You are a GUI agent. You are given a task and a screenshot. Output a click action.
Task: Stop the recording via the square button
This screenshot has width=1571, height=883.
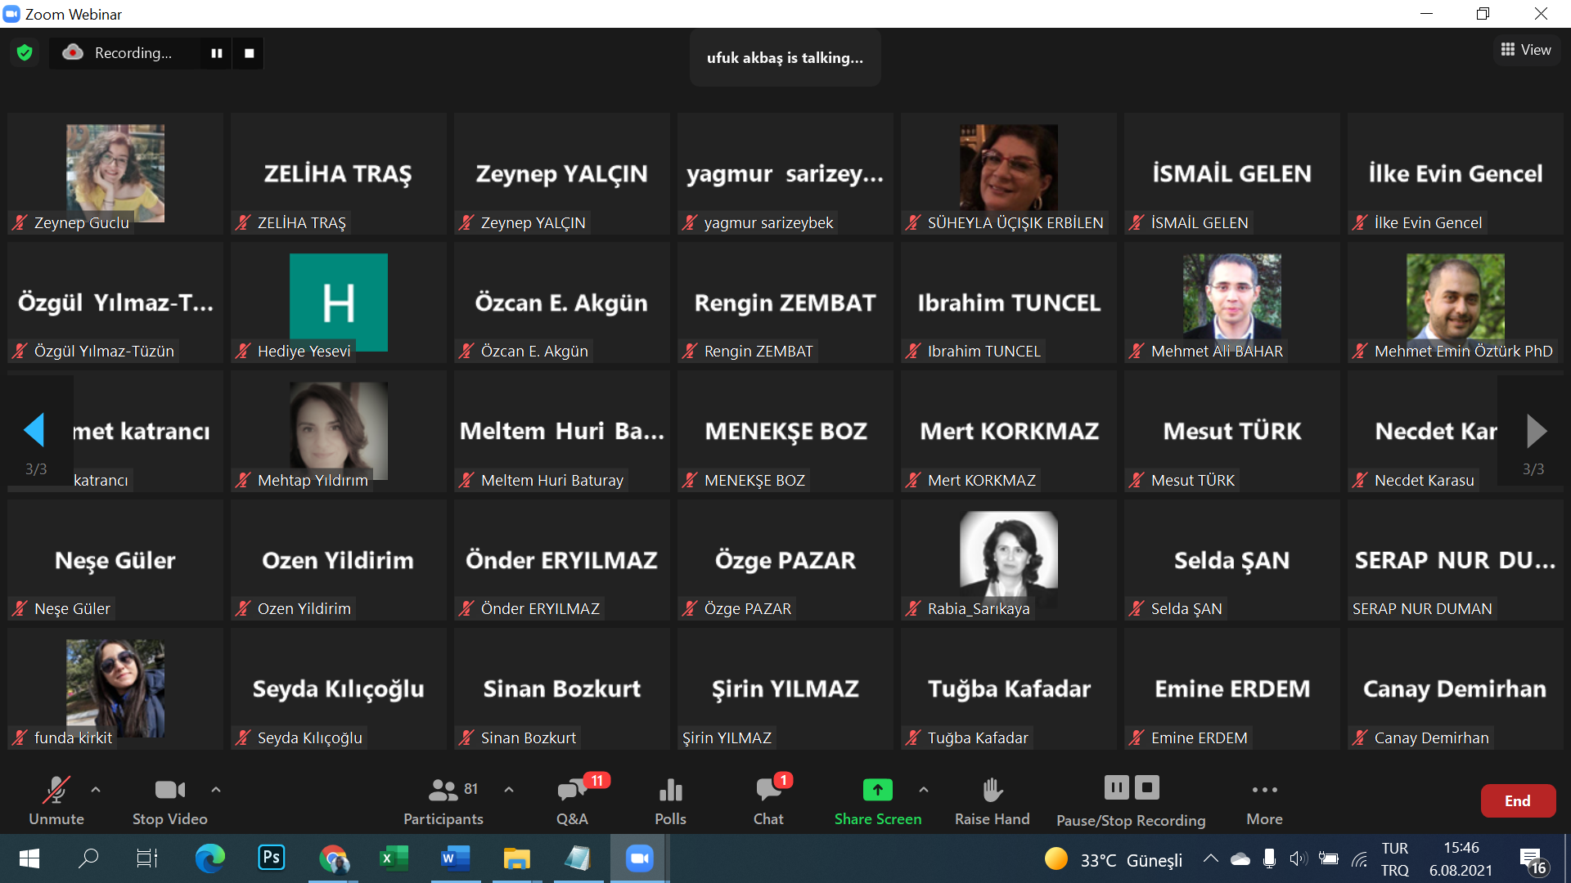[x=250, y=53]
